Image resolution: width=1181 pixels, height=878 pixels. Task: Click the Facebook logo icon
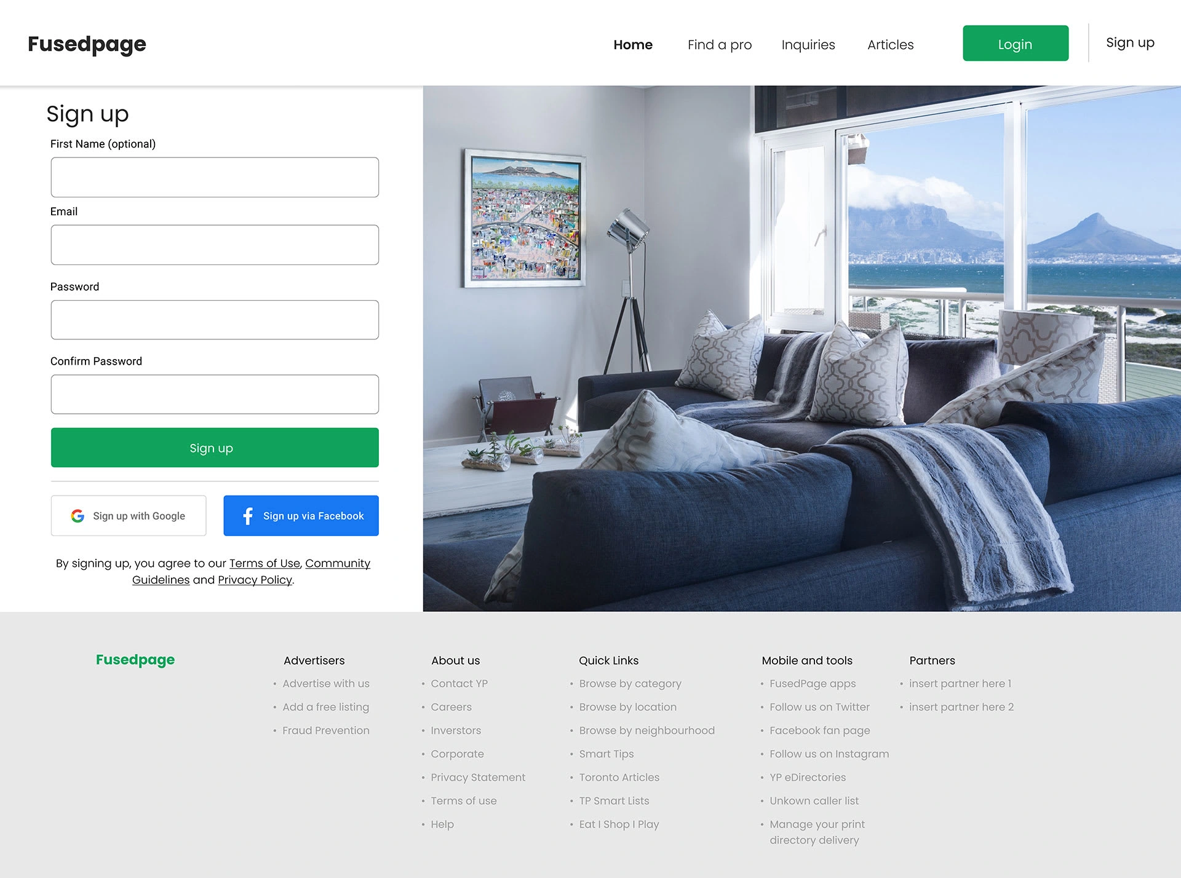248,516
